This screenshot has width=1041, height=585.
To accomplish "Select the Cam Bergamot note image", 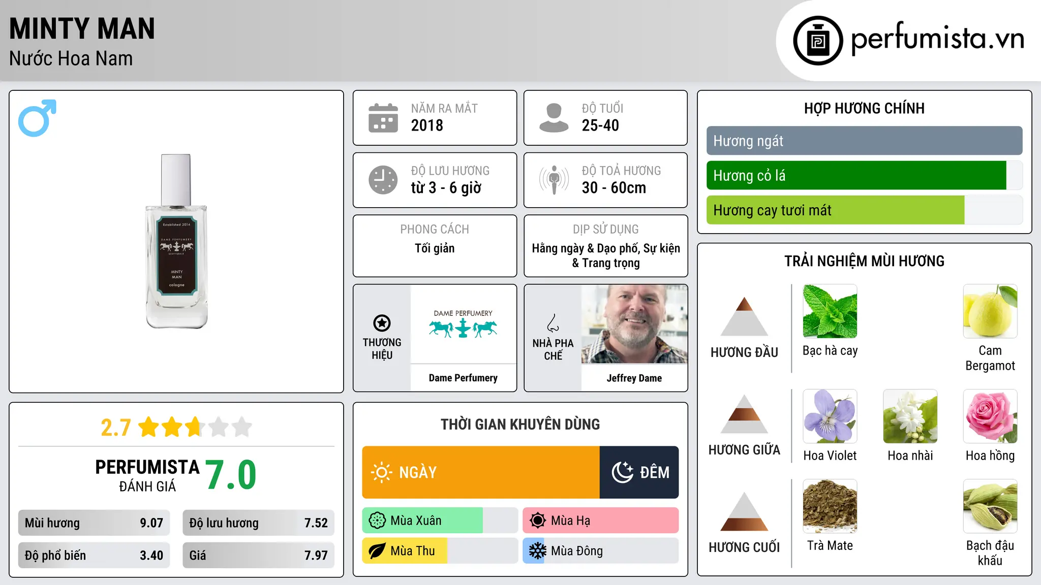I will pyautogui.click(x=990, y=311).
